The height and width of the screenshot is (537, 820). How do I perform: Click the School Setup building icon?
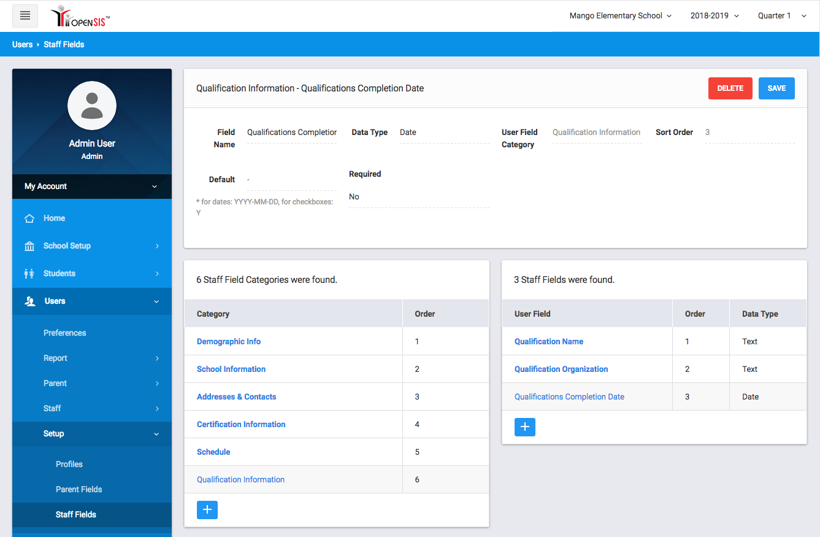(x=29, y=246)
